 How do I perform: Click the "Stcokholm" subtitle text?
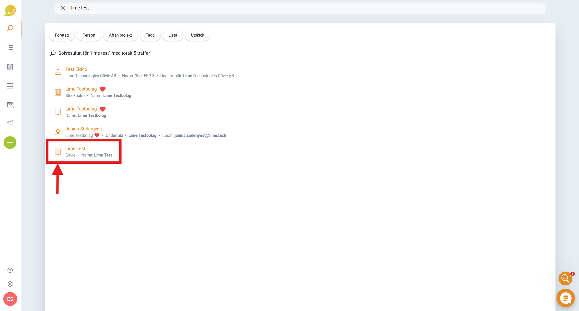point(75,96)
